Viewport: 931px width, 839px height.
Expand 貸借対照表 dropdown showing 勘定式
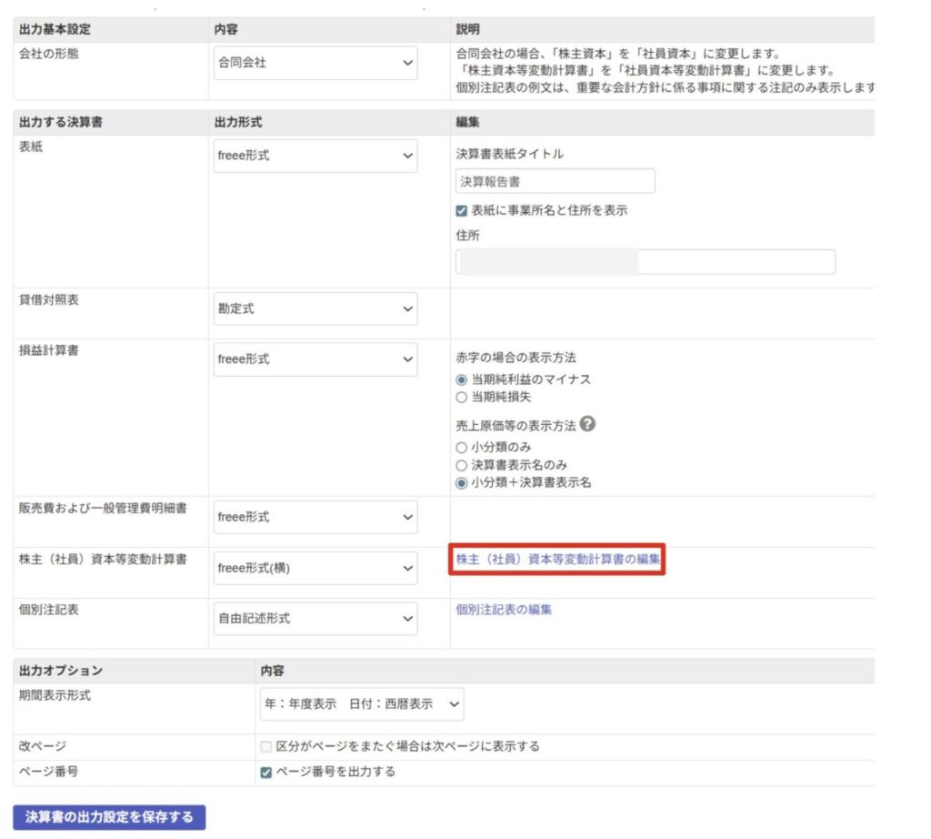tap(315, 309)
